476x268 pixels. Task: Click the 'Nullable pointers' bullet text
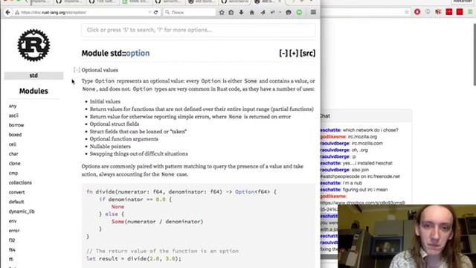point(110,147)
